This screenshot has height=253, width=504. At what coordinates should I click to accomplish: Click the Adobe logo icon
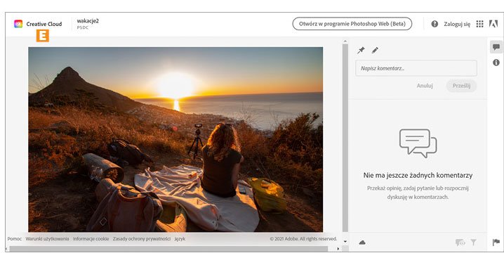[493, 24]
